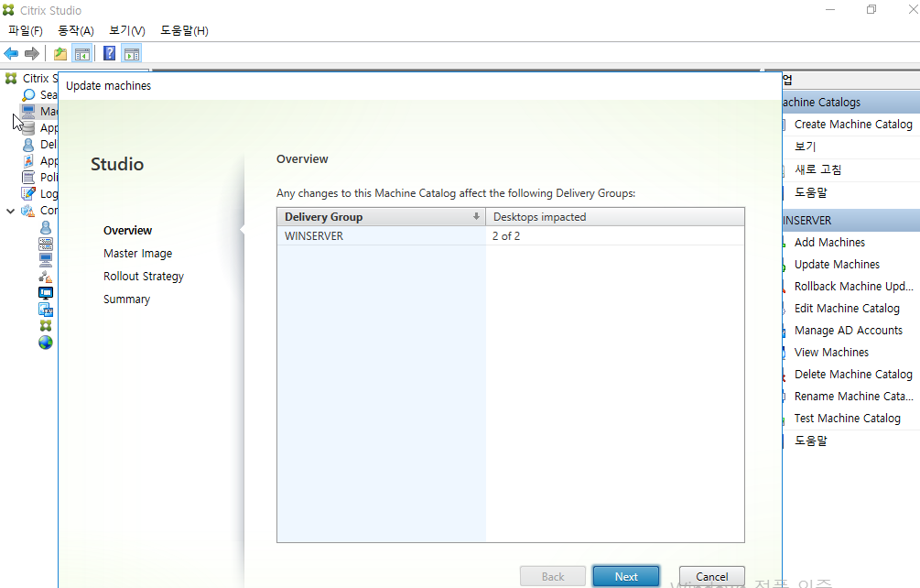Click Test Machine Catalog action
This screenshot has height=588, width=920.
pos(848,419)
